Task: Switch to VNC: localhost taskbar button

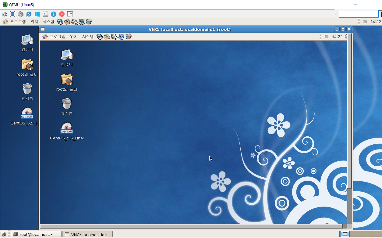Action: coord(87,234)
